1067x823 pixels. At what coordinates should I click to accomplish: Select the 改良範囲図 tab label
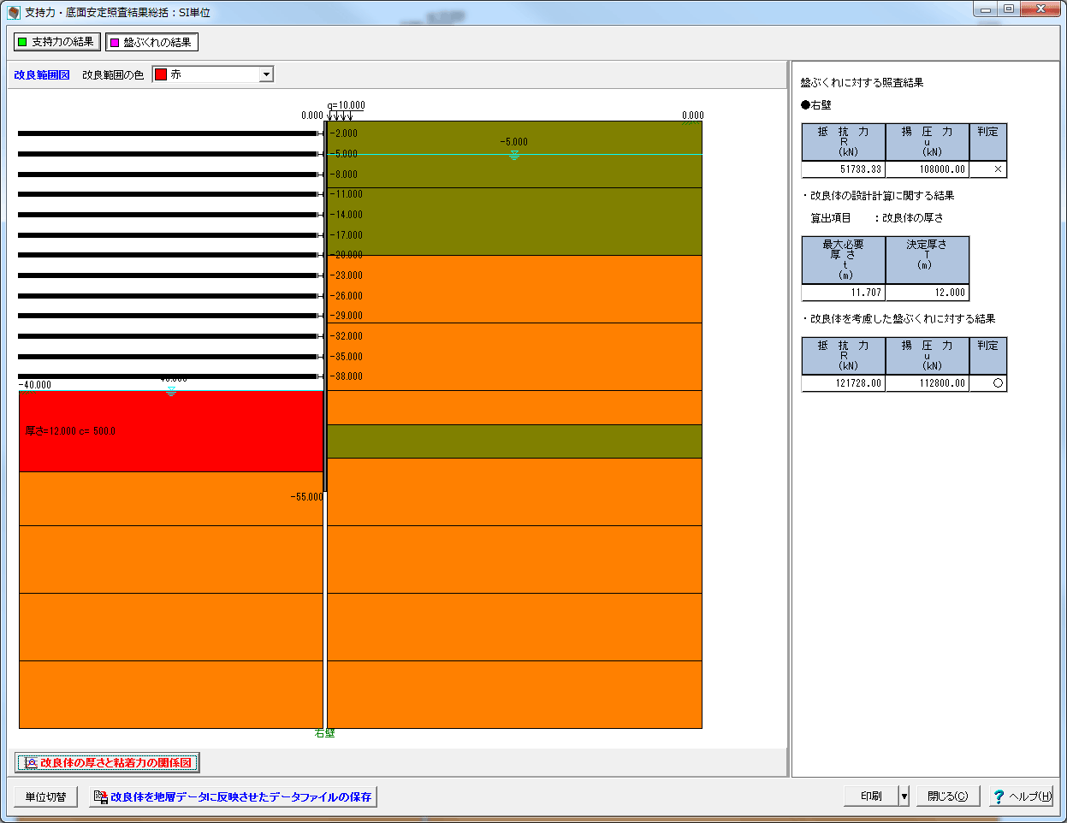[42, 75]
